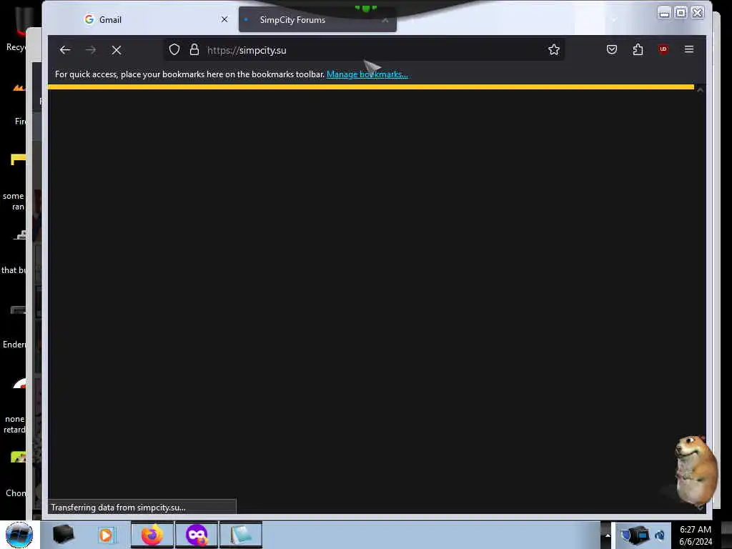Image resolution: width=732 pixels, height=549 pixels.
Task: Click the taskbar clock showing 6:27 AM
Action: [x=695, y=535]
